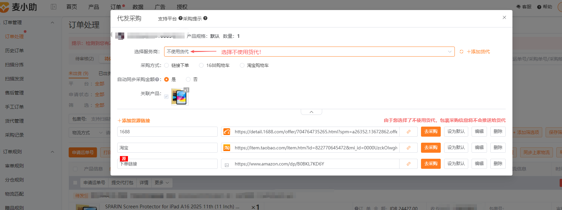Select 淘宝购物车 purchase method
Viewport: 562px width, 210px height.
(x=242, y=65)
